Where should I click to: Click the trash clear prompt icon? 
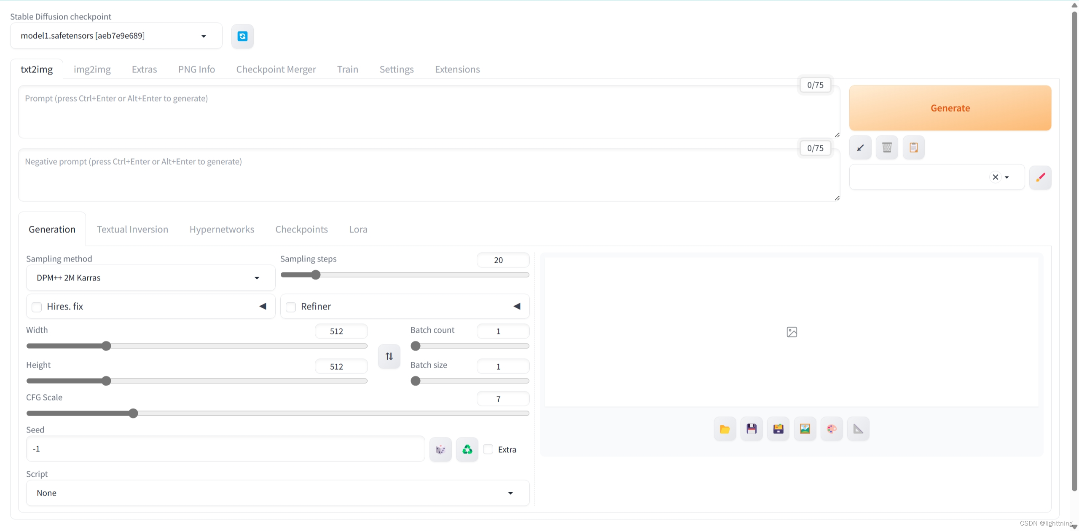point(887,148)
